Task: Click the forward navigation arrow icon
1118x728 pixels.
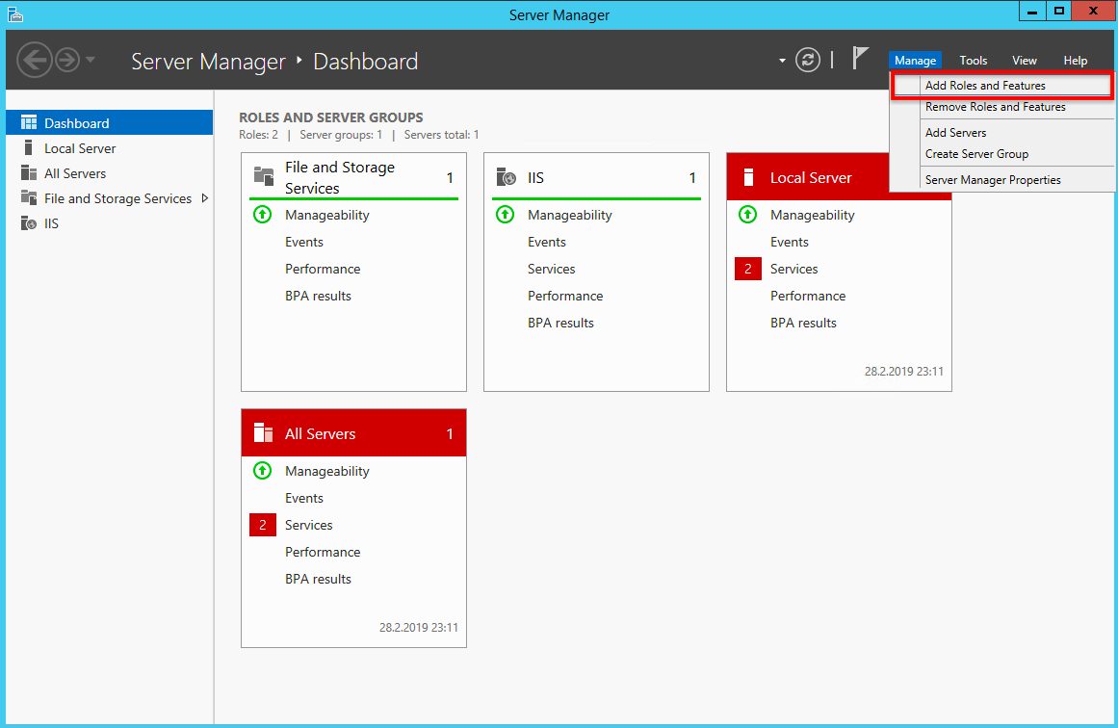Action: (67, 60)
